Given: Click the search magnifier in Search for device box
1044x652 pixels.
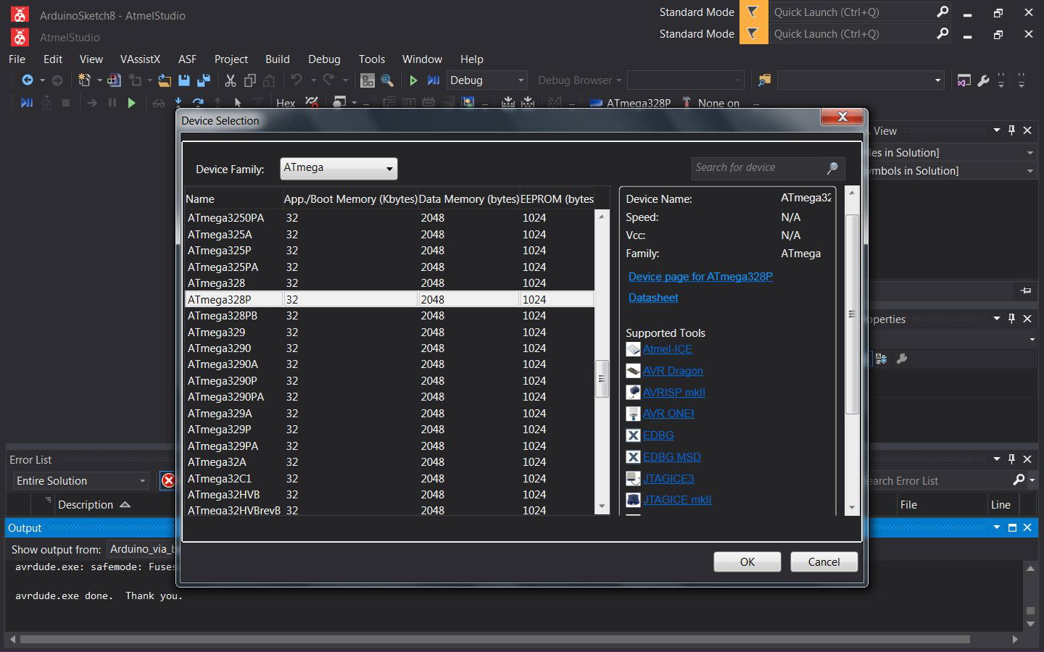Looking at the screenshot, I should coord(832,168).
